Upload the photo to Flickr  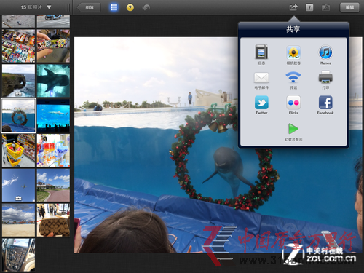point(293,103)
